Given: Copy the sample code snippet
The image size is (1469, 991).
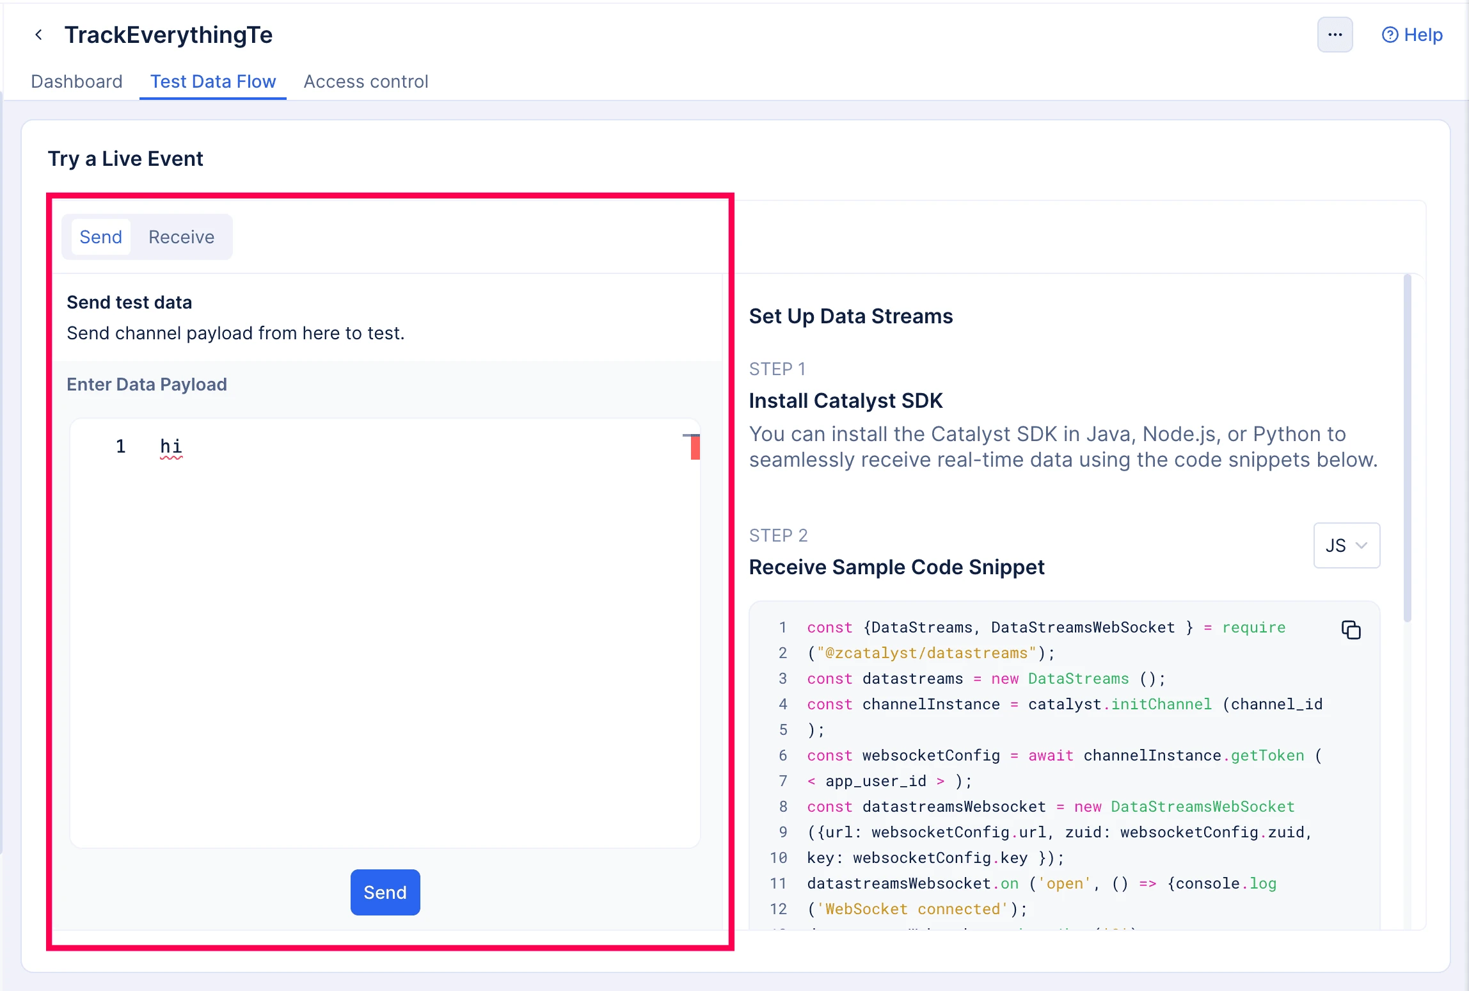Looking at the screenshot, I should pos(1351,629).
